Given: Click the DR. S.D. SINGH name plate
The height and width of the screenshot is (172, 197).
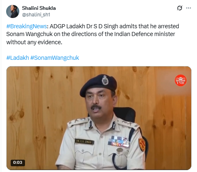Looking at the screenshot, I should (x=84, y=142).
